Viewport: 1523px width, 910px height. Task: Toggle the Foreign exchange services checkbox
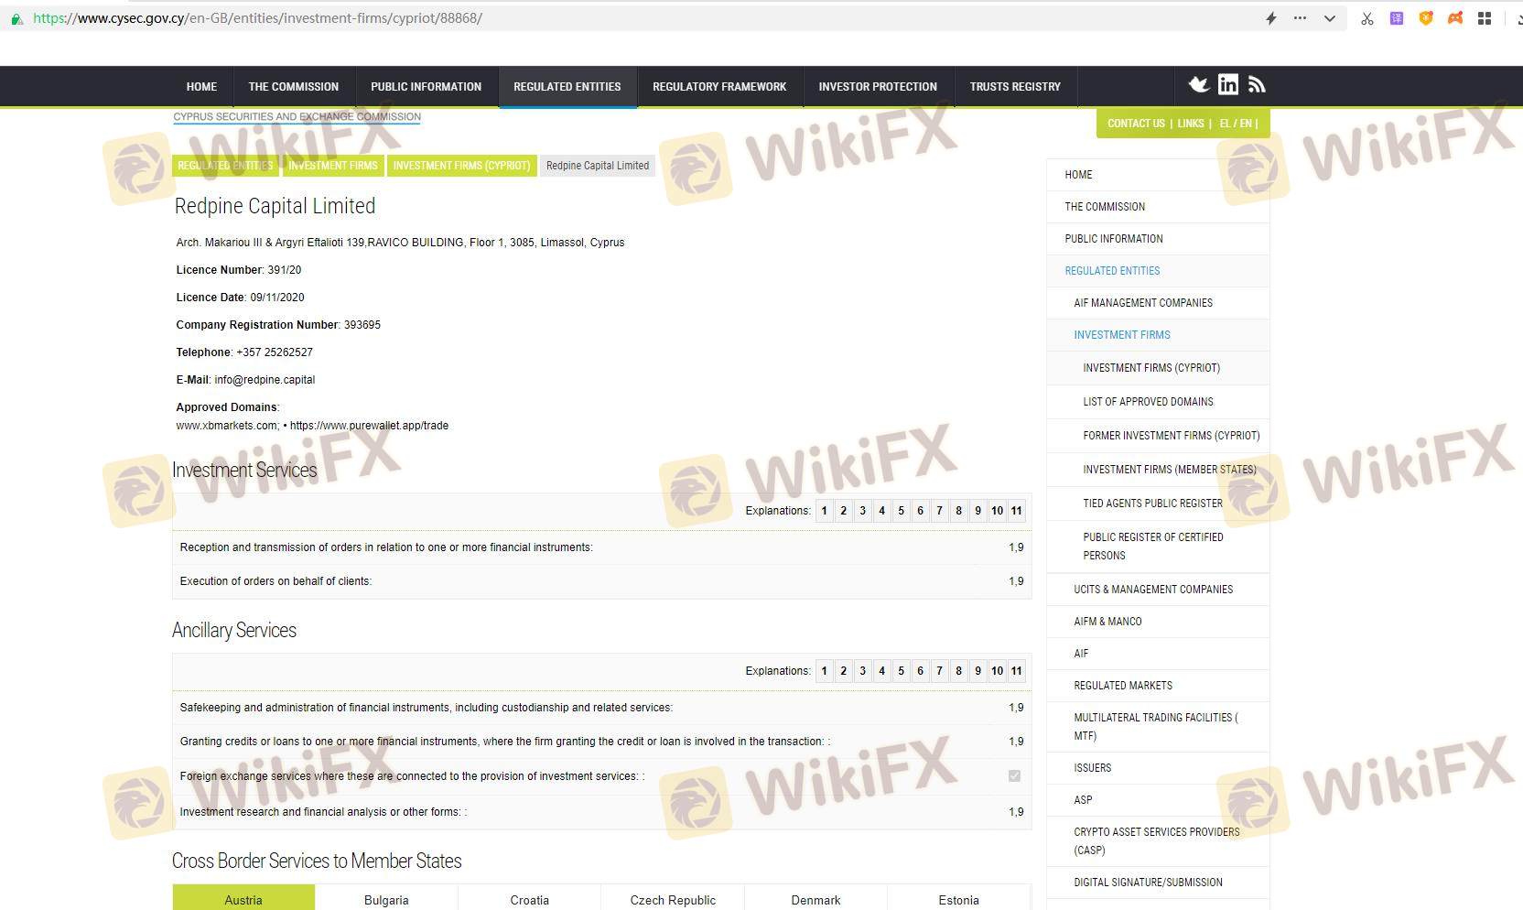coord(1014,776)
